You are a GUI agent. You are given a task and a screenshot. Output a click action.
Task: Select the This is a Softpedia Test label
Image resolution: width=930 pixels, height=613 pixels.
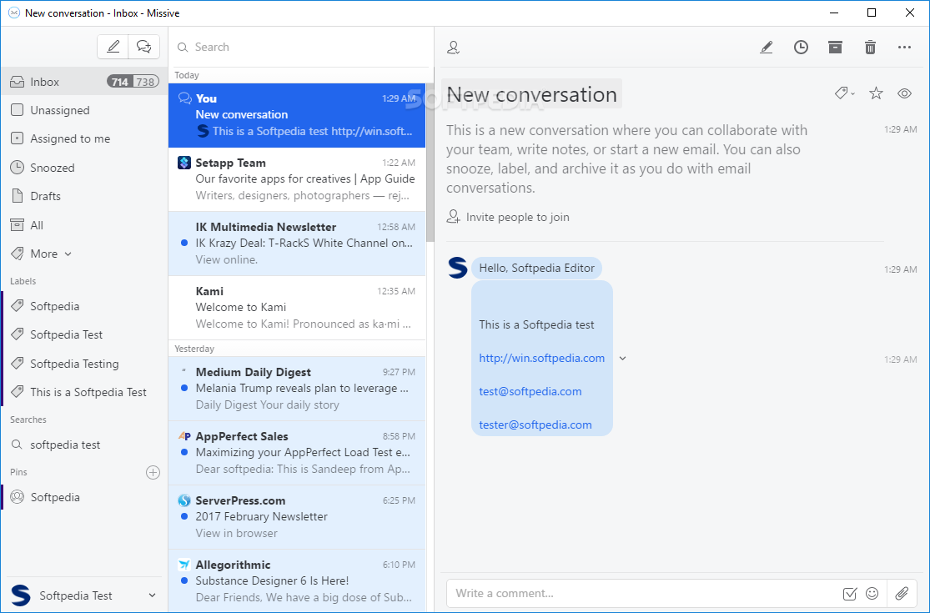click(x=84, y=393)
